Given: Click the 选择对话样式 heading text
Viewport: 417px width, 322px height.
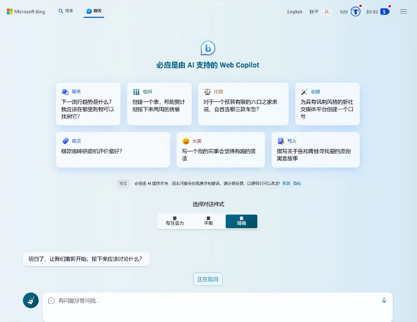Looking at the screenshot, I should tap(208, 204).
